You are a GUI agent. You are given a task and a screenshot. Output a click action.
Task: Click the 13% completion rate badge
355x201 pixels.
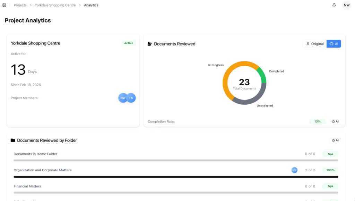[318, 121]
